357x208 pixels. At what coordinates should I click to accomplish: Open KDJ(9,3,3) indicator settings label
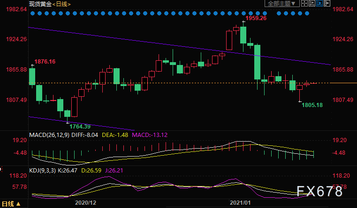(42, 170)
